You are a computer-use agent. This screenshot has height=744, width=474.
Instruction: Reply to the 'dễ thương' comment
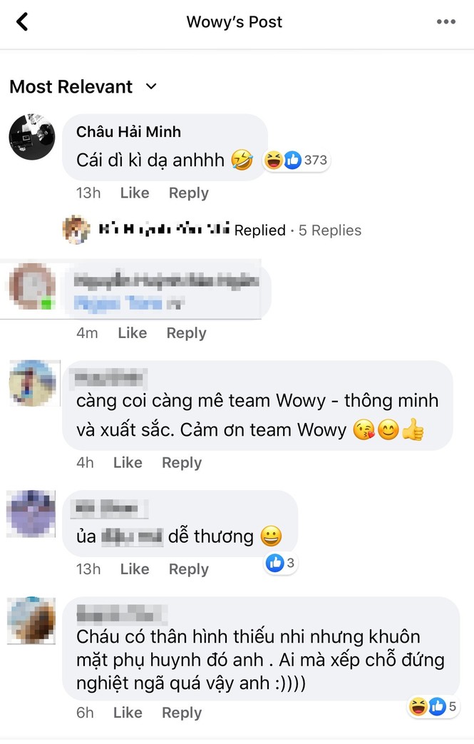click(189, 569)
